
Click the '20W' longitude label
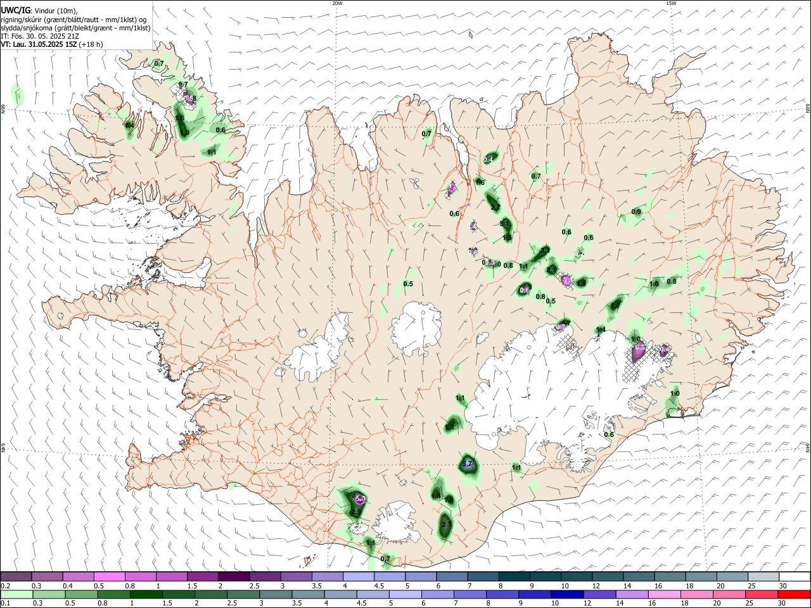coord(337,3)
